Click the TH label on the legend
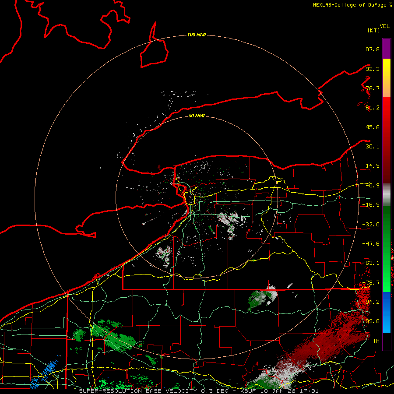394x394 pixels. point(376,341)
